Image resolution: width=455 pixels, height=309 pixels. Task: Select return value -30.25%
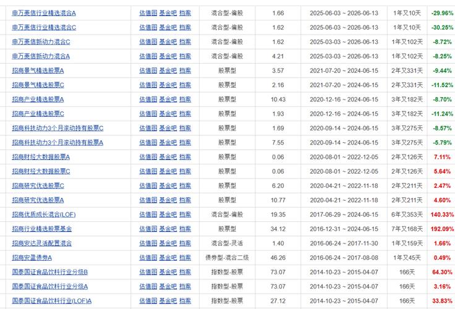point(442,28)
